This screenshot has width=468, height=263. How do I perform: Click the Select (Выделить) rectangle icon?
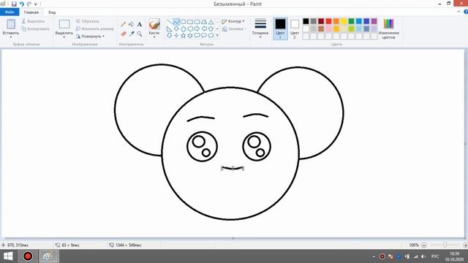point(64,24)
